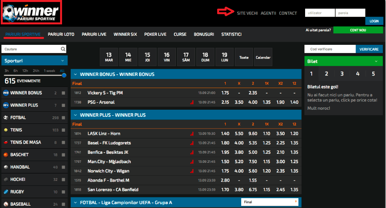The image size is (386, 208).
Task: Click the TENIS DE MASA paddle icon
Action: (x=5, y=142)
